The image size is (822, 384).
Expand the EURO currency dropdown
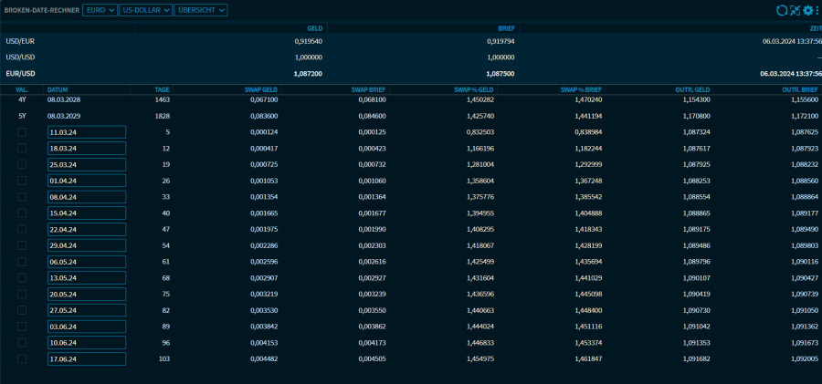100,10
